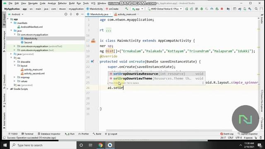
Task: Click the Search Everywhere magnifier icon
Action: click(256, 9)
